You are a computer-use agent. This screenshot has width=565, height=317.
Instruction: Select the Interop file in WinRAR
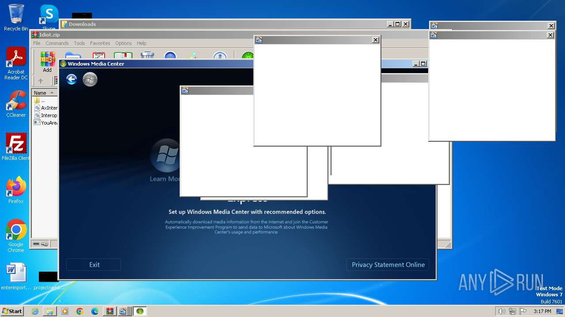pos(45,115)
